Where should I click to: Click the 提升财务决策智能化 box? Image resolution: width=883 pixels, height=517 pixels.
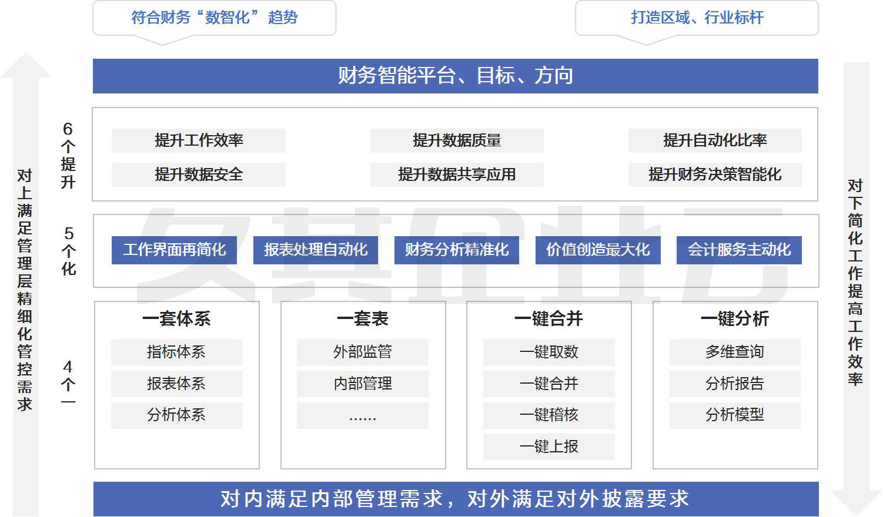pyautogui.click(x=715, y=174)
